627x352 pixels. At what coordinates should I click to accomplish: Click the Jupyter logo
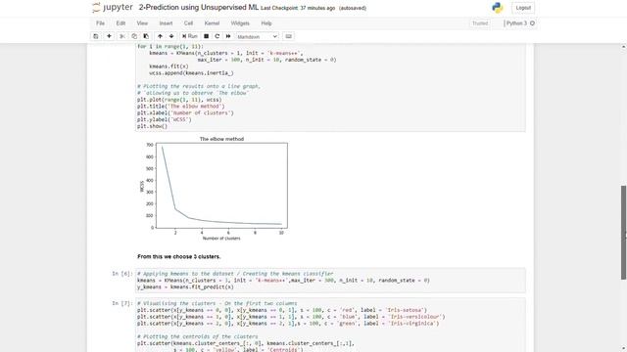coord(113,8)
